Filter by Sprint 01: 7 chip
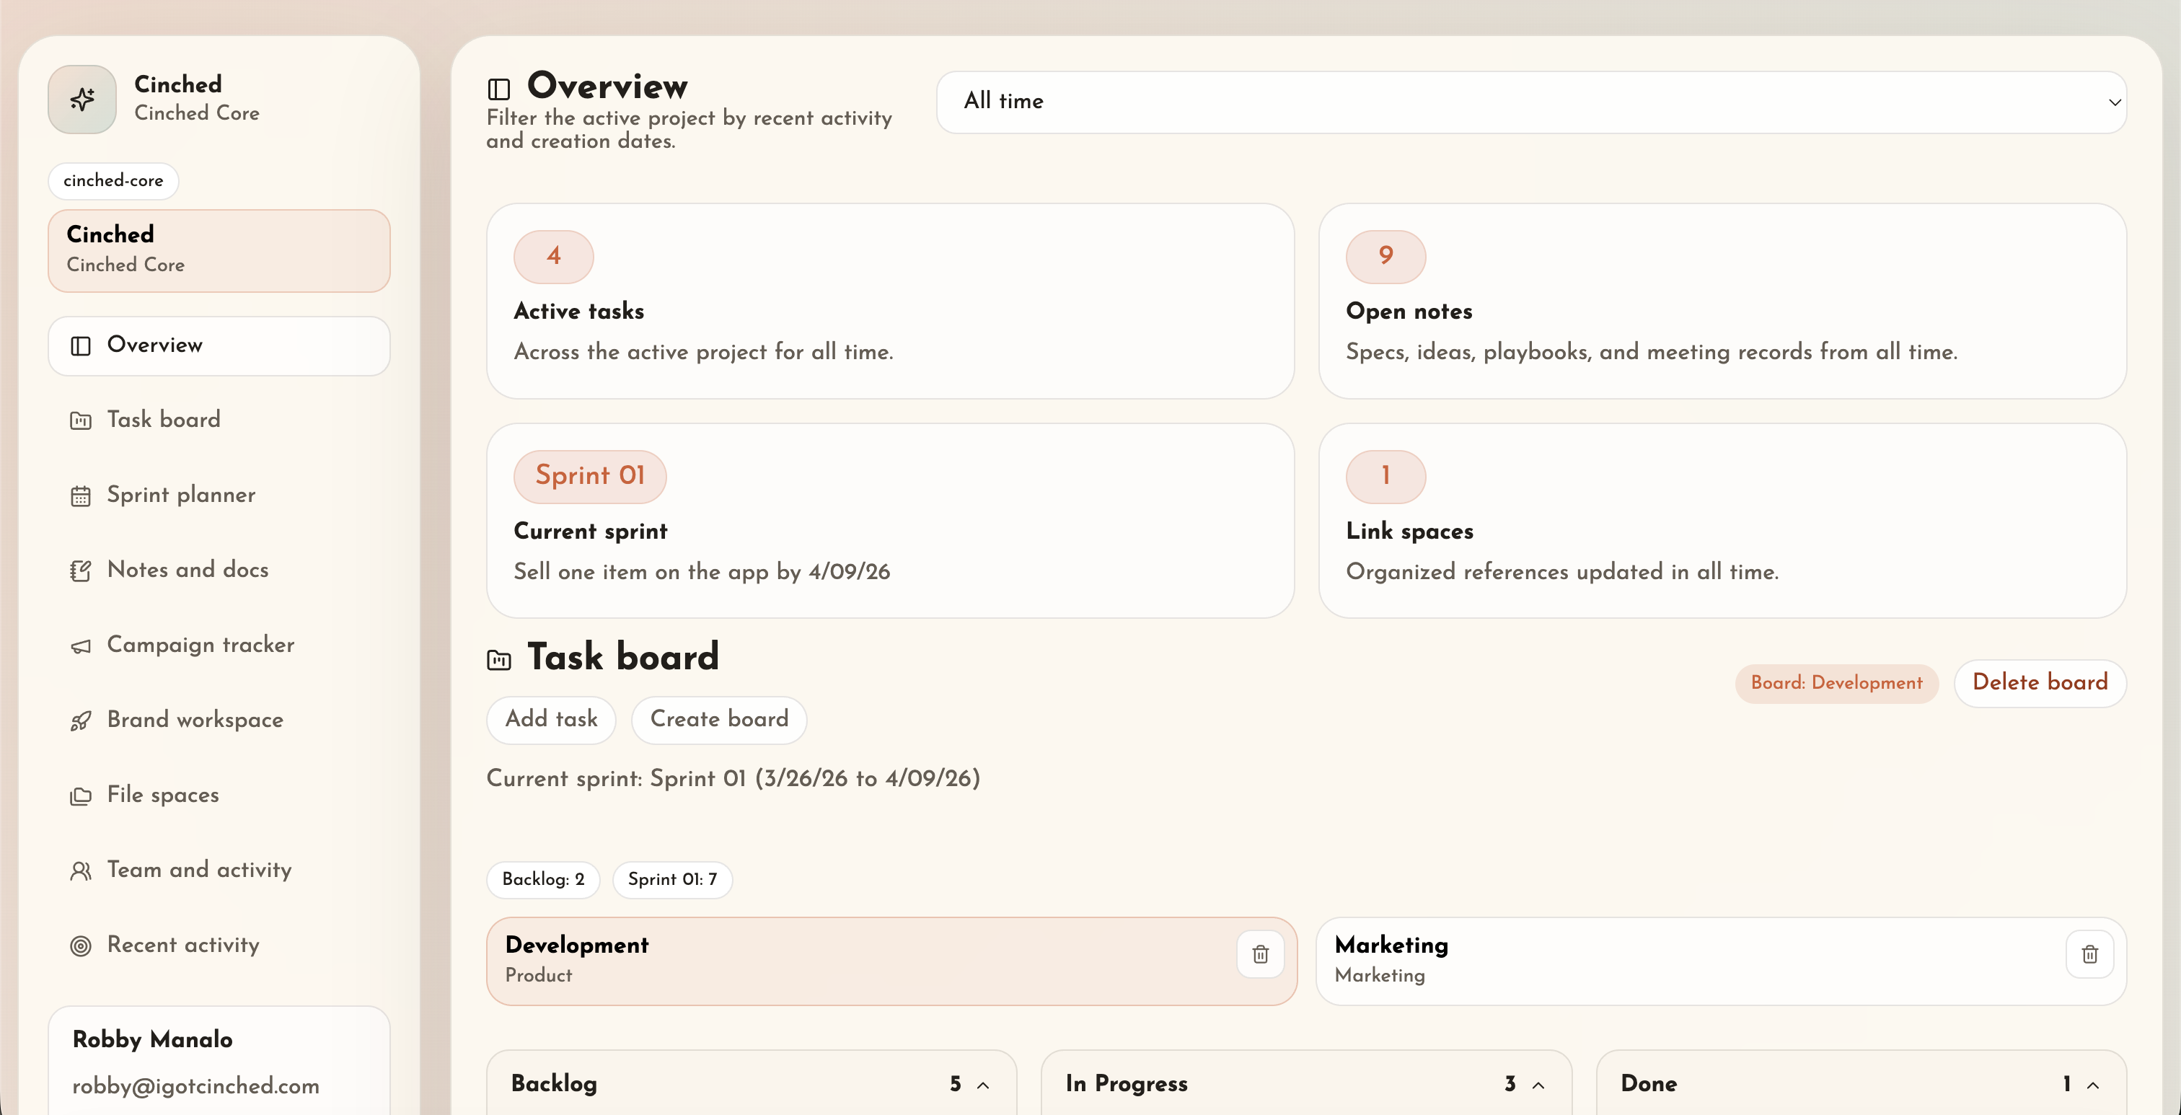 [x=672, y=880]
